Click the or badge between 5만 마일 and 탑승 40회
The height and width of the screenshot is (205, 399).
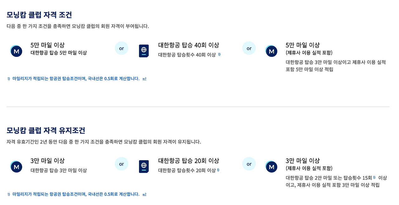click(122, 48)
